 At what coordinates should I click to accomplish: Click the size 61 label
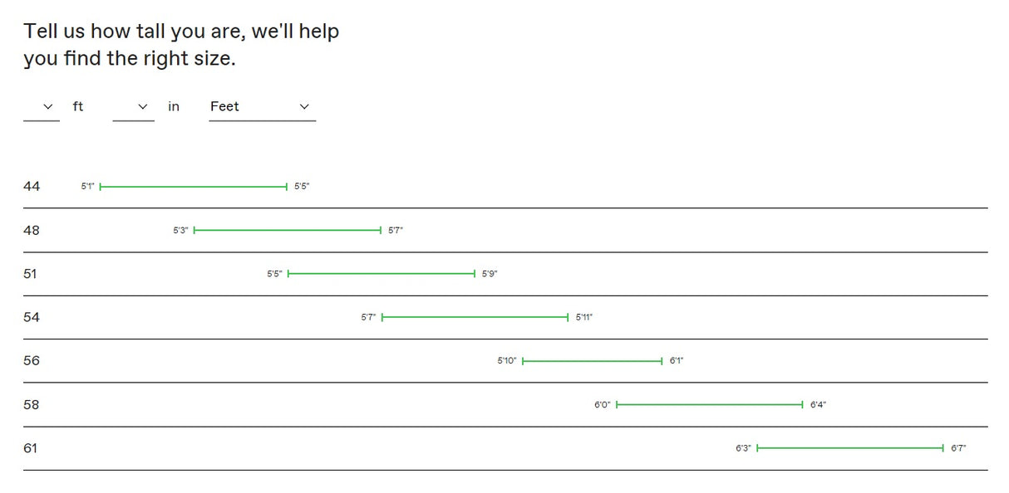point(31,448)
